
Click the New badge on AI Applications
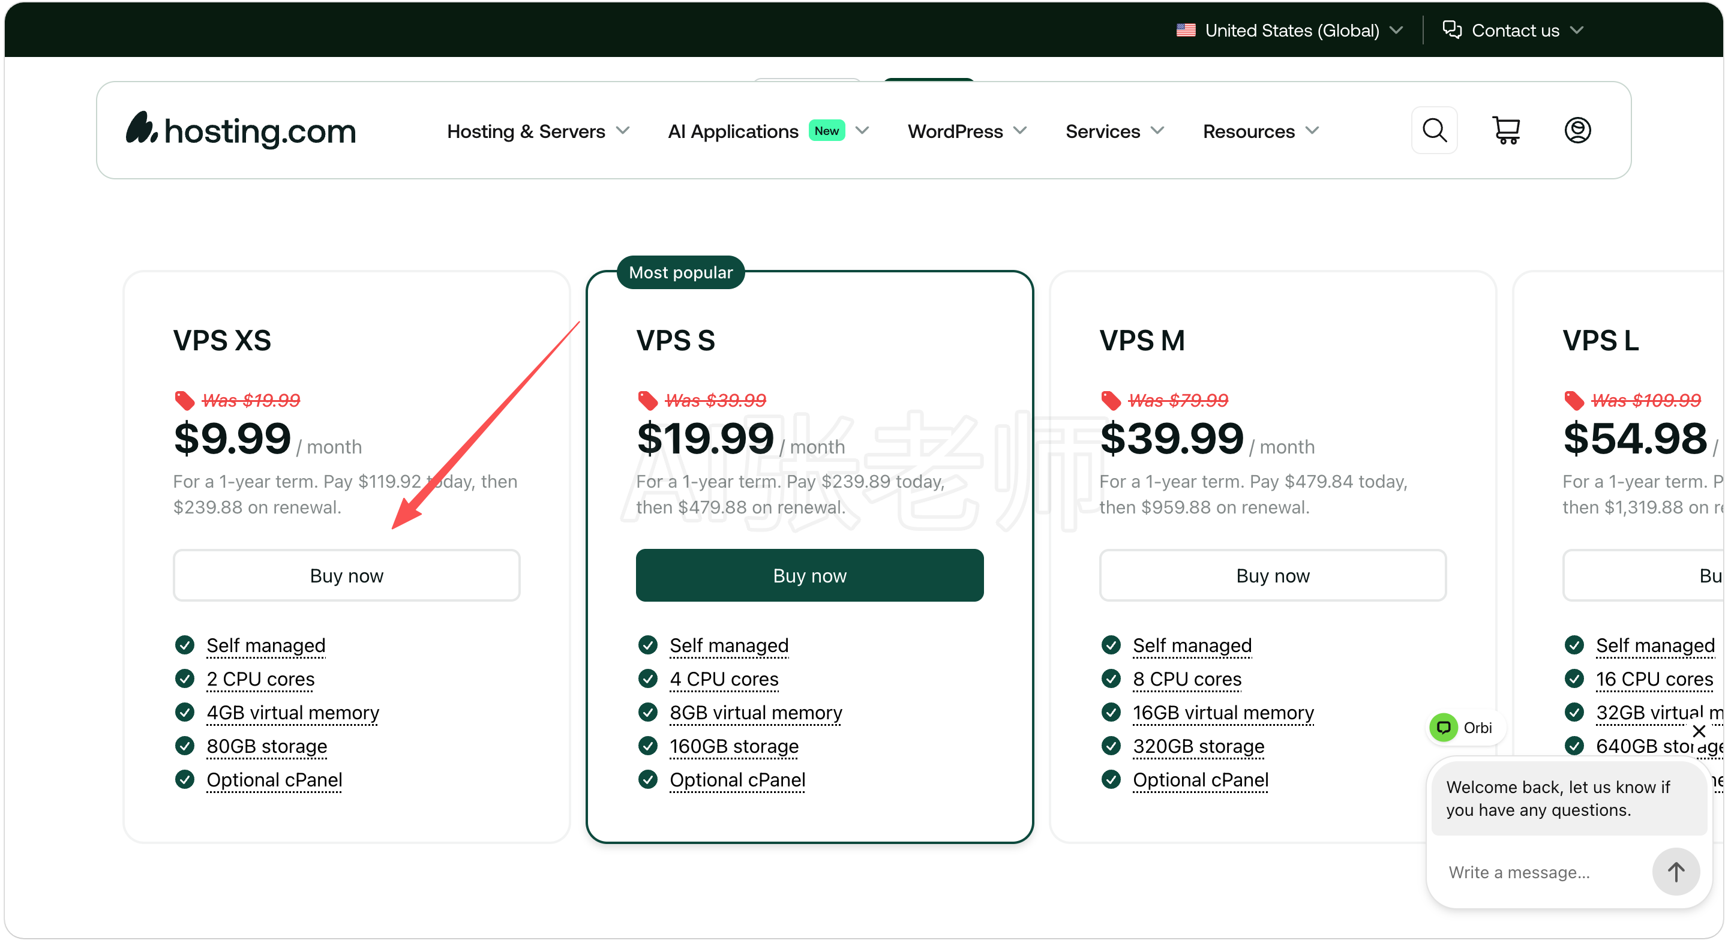click(826, 130)
